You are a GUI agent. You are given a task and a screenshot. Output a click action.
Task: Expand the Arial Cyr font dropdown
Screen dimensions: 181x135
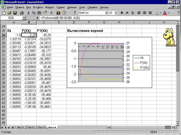tap(105, 13)
